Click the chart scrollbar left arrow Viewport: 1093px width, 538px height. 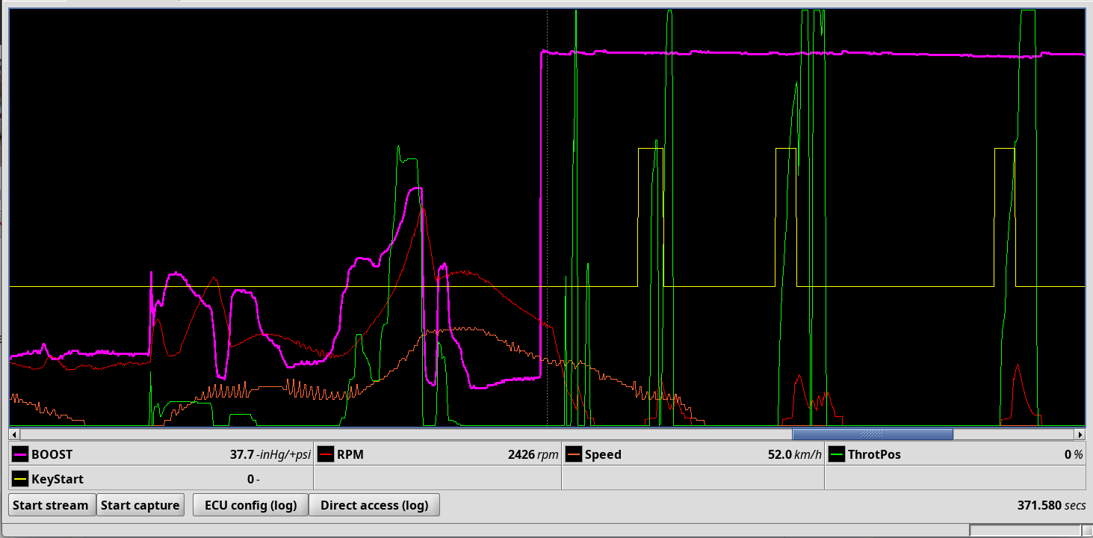pos(13,434)
